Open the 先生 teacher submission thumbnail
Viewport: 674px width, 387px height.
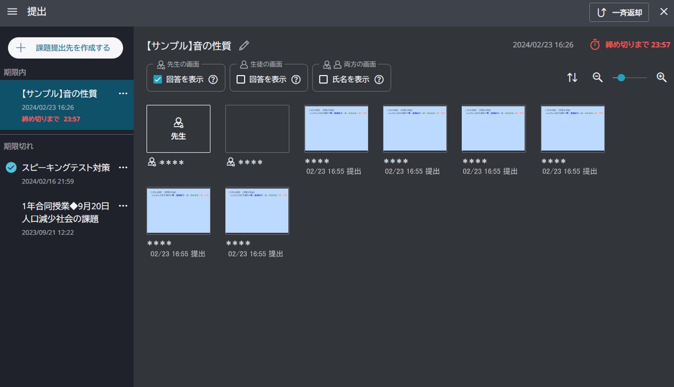coord(178,128)
